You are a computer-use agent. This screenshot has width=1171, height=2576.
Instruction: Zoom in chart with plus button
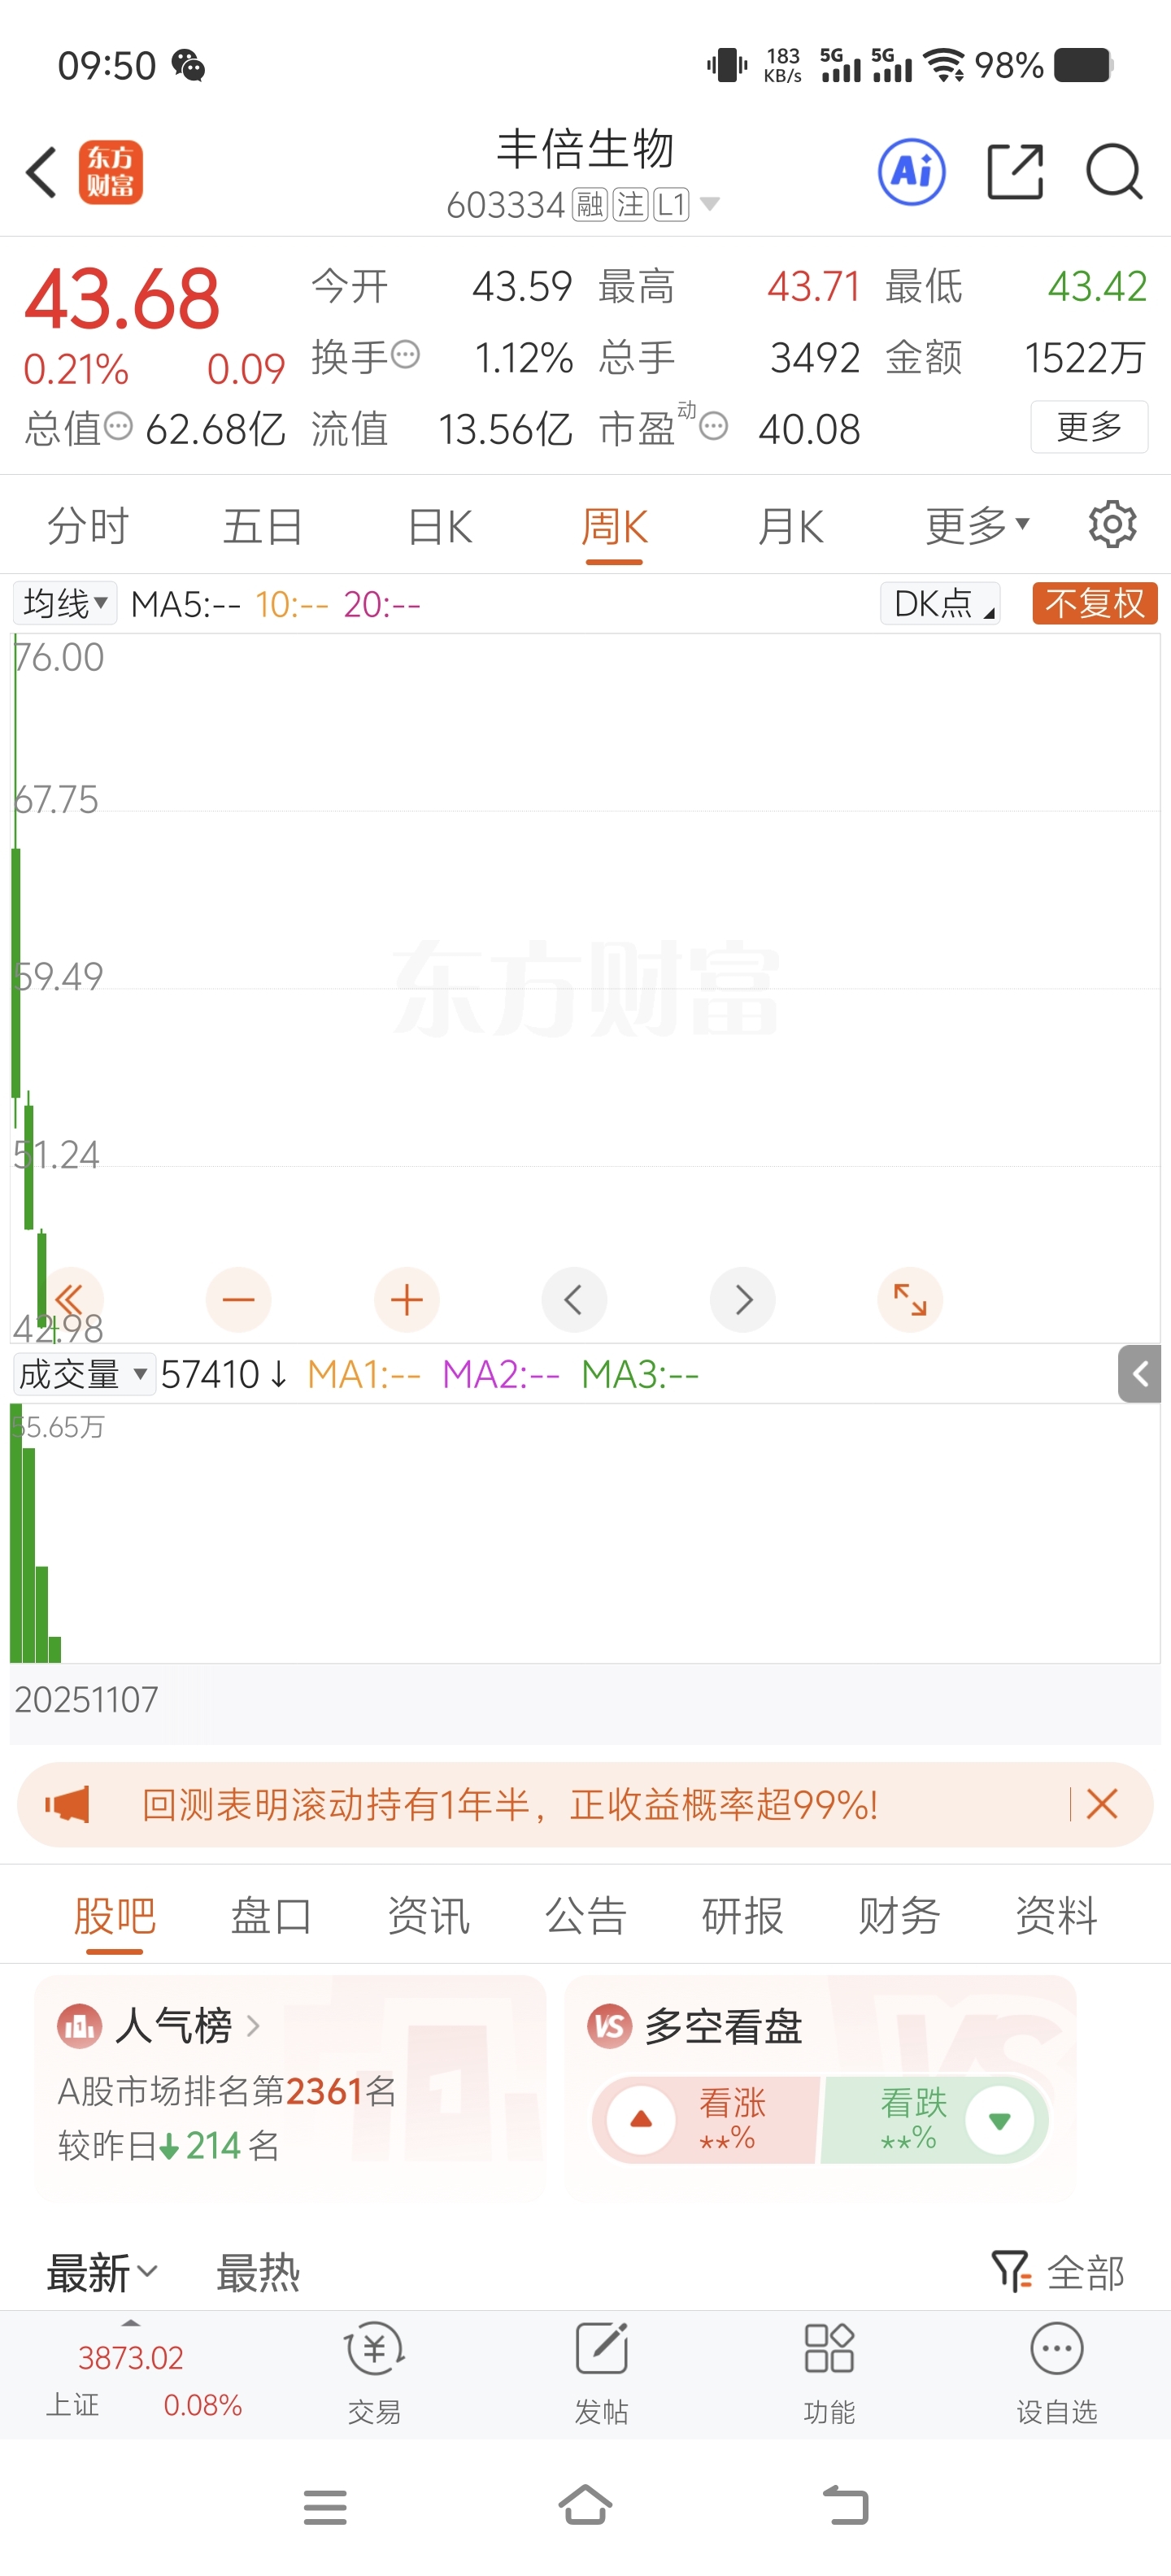[406, 1300]
